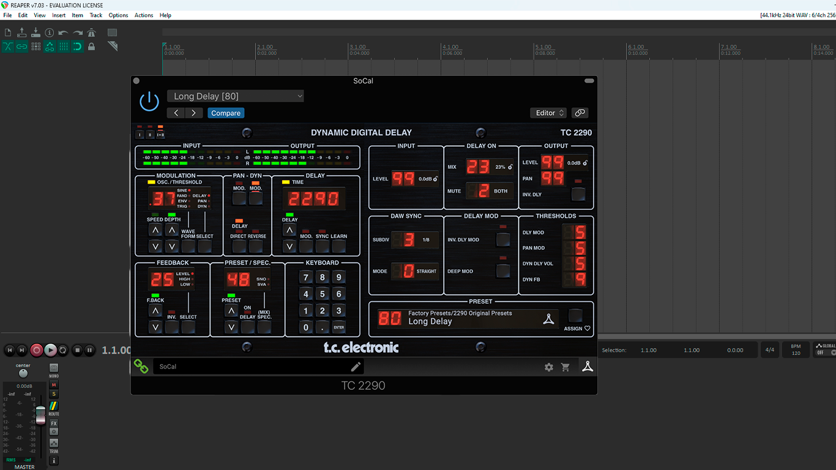Viewport: 836px width, 470px height.
Task: Toggle the INV. DLY button in OUTPUT
Action: pyautogui.click(x=578, y=195)
